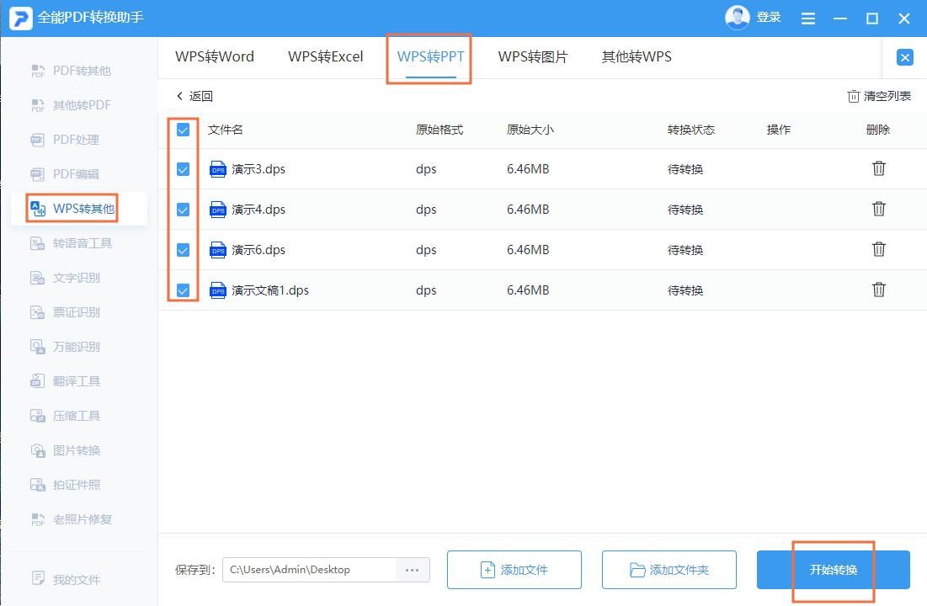The height and width of the screenshot is (606, 927).
Task: Click 清空列表 to clear the list
Action: pyautogui.click(x=879, y=96)
